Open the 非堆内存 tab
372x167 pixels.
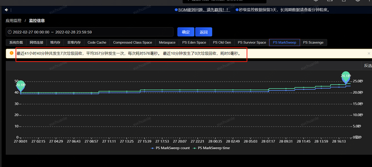point(74,43)
